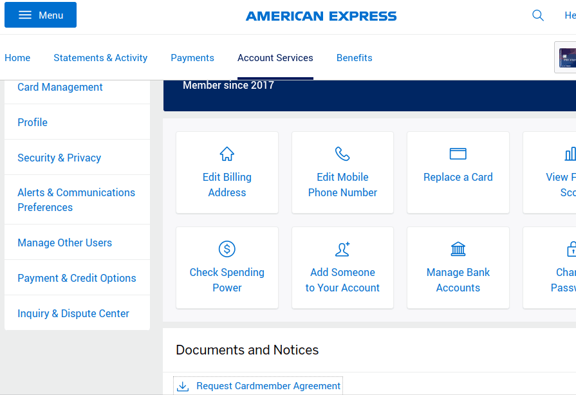Image resolution: width=576 pixels, height=395 pixels.
Task: Select the Account Services tab
Action: [x=275, y=58]
